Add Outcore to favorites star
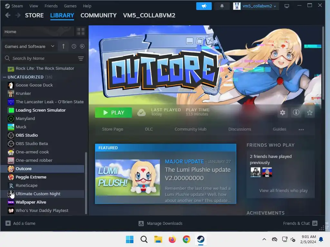The height and width of the screenshot is (247, 330). tap(310, 113)
